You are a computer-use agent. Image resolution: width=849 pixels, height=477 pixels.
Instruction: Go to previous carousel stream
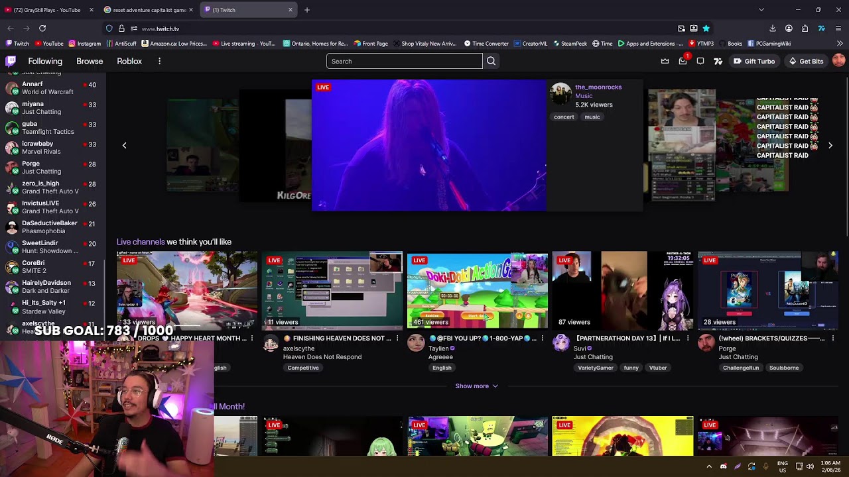(x=124, y=145)
